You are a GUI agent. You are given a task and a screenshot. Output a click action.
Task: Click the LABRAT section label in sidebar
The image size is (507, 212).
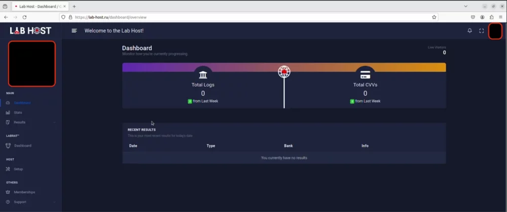[x=13, y=136]
